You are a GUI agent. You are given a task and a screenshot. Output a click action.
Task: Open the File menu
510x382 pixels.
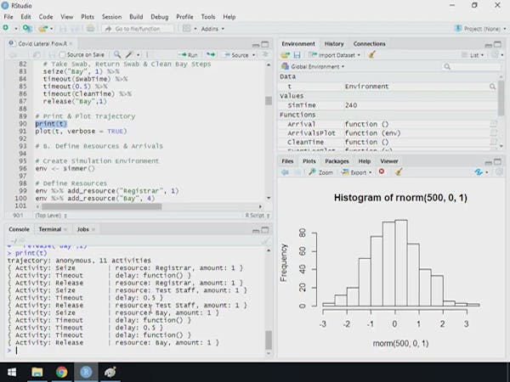8,17
